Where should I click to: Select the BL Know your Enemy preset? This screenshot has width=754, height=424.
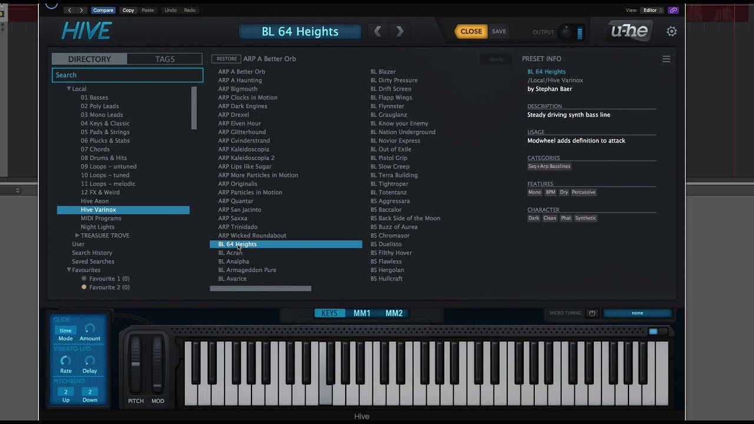point(399,124)
